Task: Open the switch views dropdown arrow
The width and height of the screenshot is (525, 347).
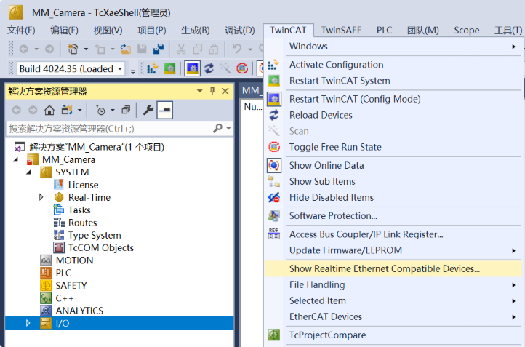Action: (79, 110)
